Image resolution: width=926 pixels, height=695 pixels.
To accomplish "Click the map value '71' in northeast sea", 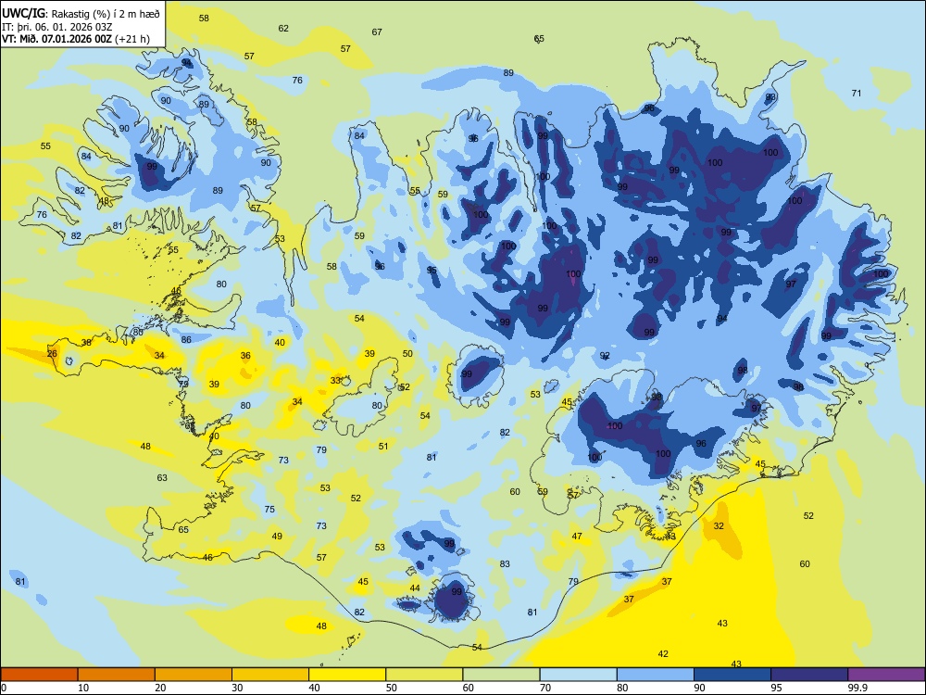I will [x=857, y=94].
